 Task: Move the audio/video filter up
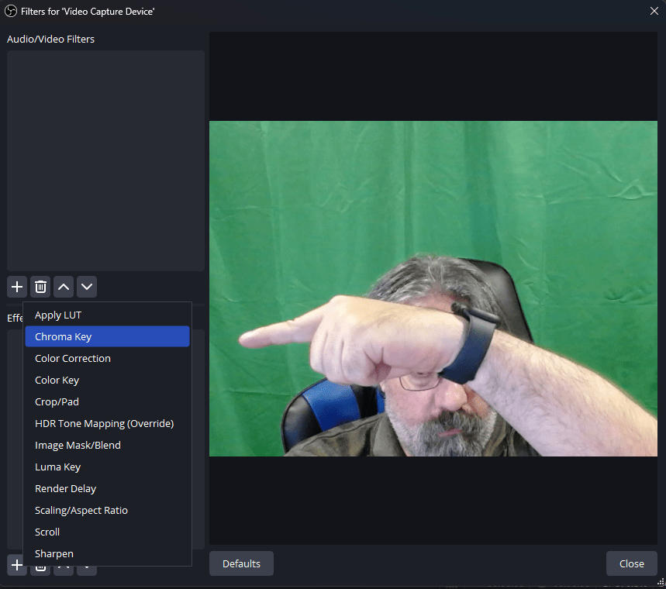pos(64,287)
